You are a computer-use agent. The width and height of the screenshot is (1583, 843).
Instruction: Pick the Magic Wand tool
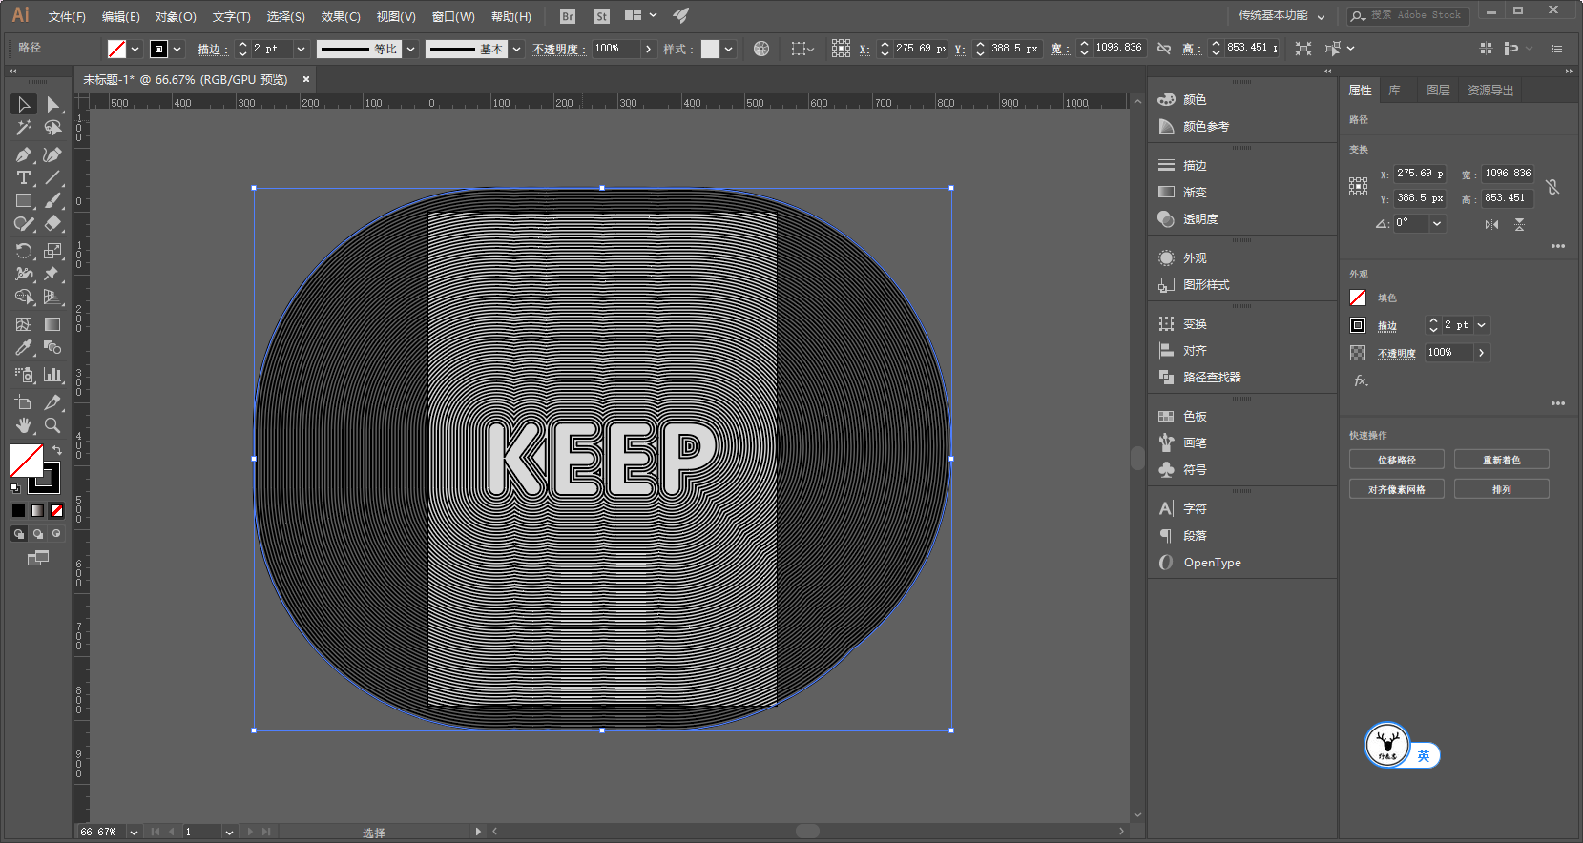[24, 128]
